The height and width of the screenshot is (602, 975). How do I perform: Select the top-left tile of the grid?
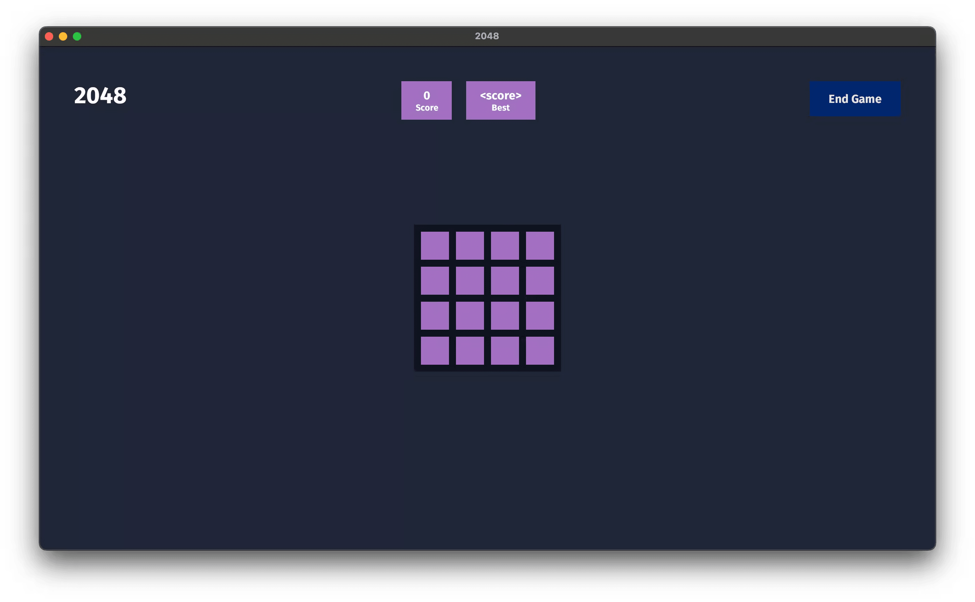tap(435, 246)
